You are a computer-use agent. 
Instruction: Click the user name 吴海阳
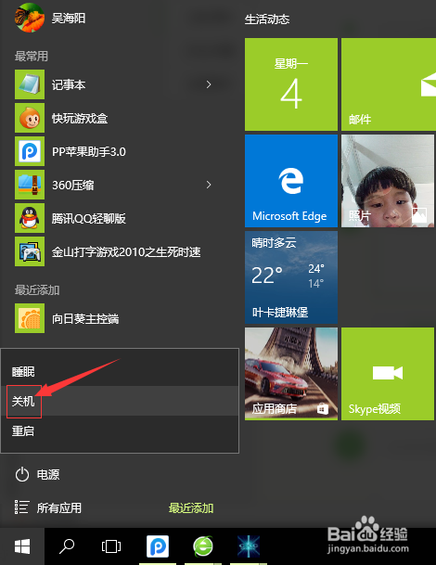click(x=69, y=18)
